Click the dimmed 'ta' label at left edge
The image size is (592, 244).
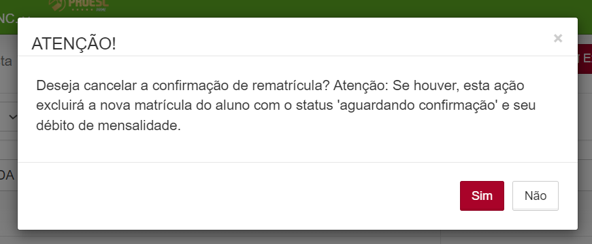6,61
